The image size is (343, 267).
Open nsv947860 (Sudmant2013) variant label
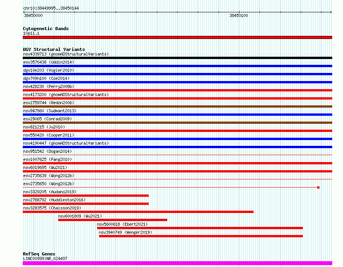(x=50, y=111)
